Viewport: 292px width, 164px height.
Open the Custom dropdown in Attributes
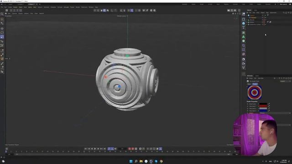[285, 81]
